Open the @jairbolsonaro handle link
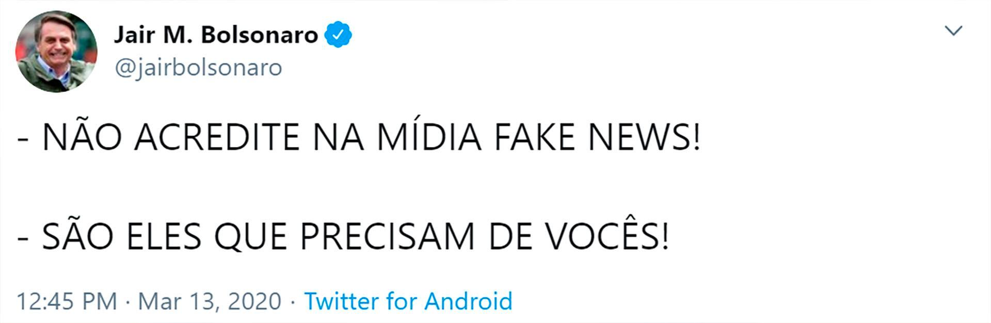Image resolution: width=991 pixels, height=323 pixels. click(198, 68)
